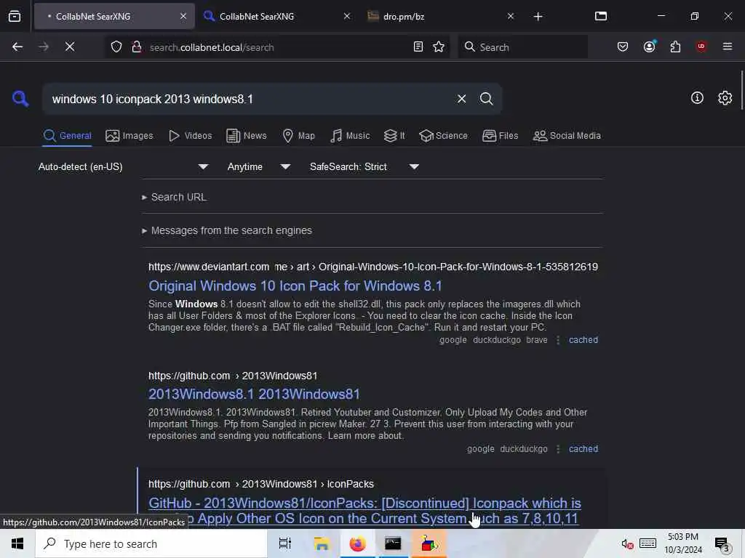Switch to Files search category
The height and width of the screenshot is (558, 745).
coord(501,136)
